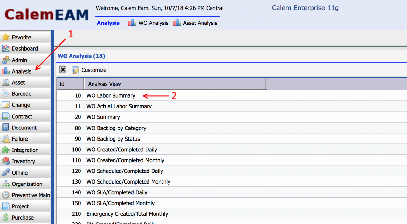Select the Analysis module label in header
The height and width of the screenshot is (224, 407).
[x=108, y=23]
